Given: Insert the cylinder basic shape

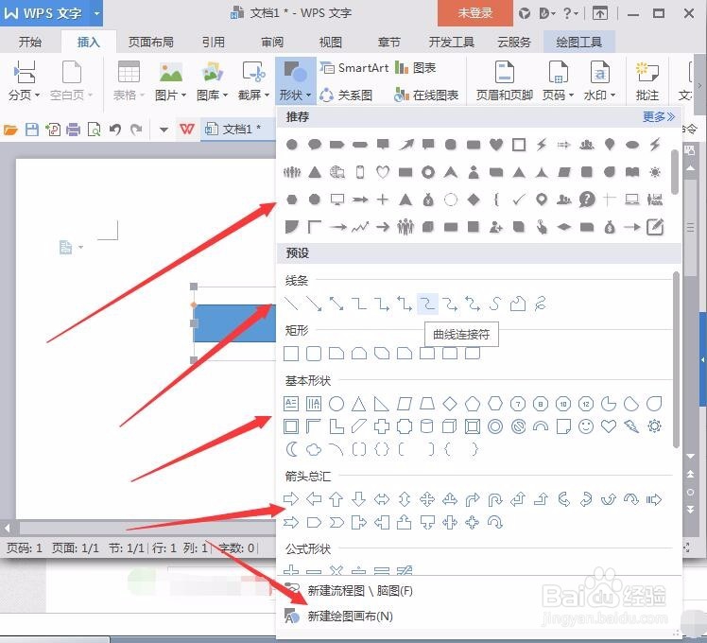Looking at the screenshot, I should 427,426.
